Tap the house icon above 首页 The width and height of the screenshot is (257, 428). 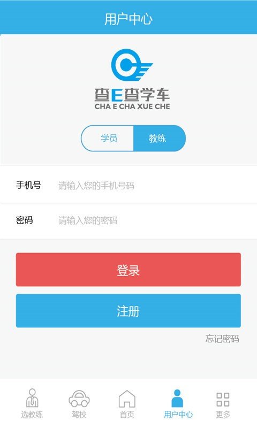pos(127,399)
